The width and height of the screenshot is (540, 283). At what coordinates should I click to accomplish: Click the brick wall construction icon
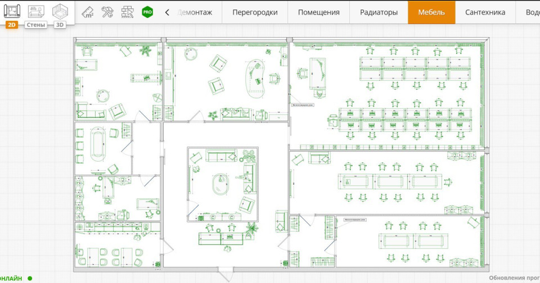tap(128, 12)
